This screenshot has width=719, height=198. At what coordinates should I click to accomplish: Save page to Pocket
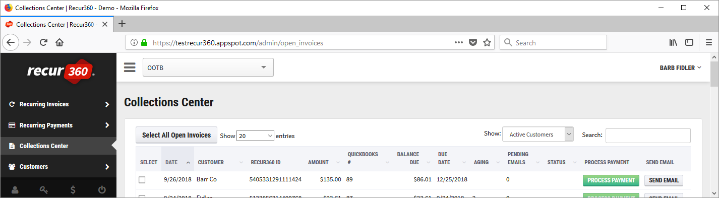coord(473,43)
